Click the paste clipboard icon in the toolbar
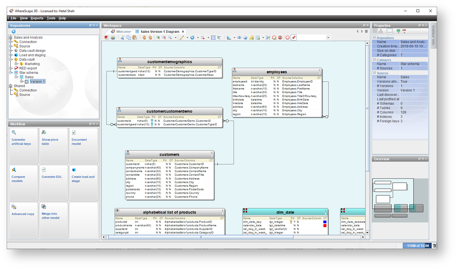 [135, 38]
